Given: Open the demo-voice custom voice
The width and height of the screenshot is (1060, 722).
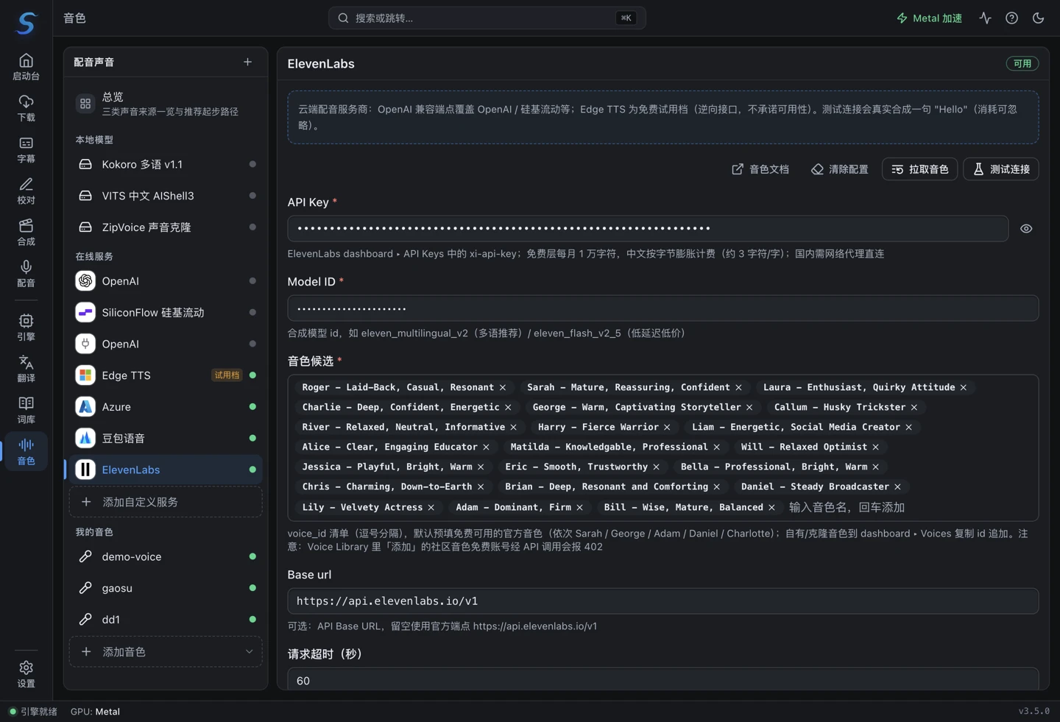Looking at the screenshot, I should pyautogui.click(x=166, y=557).
